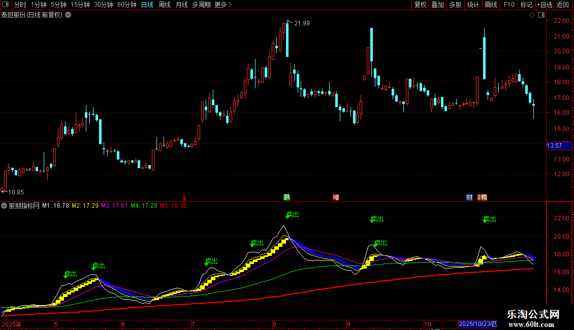Click the 泰坦股份(日线.前复权) chart title
The height and width of the screenshot is (330, 574).
32,15
